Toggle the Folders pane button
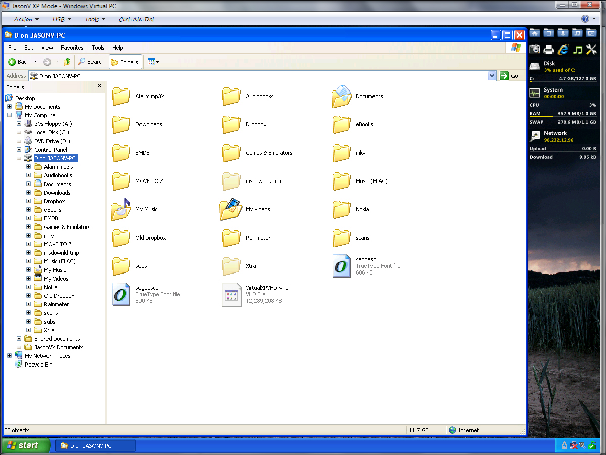606x455 pixels. [125, 62]
